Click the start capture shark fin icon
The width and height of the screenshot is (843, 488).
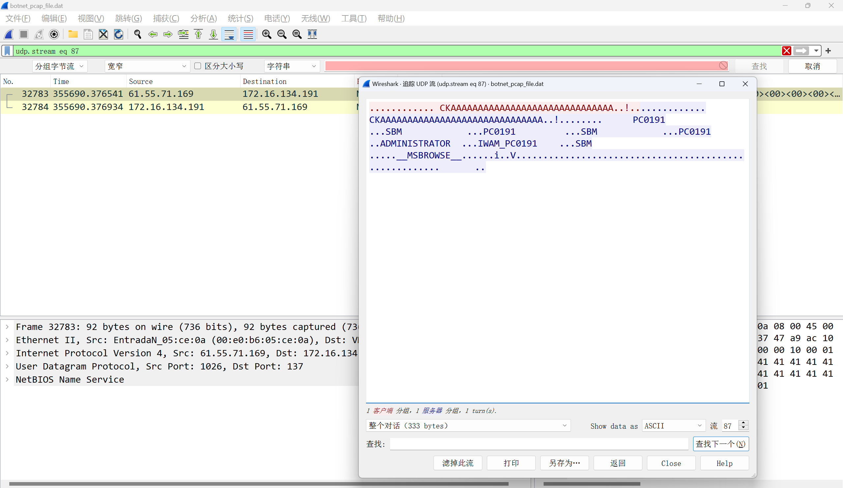(x=9, y=34)
